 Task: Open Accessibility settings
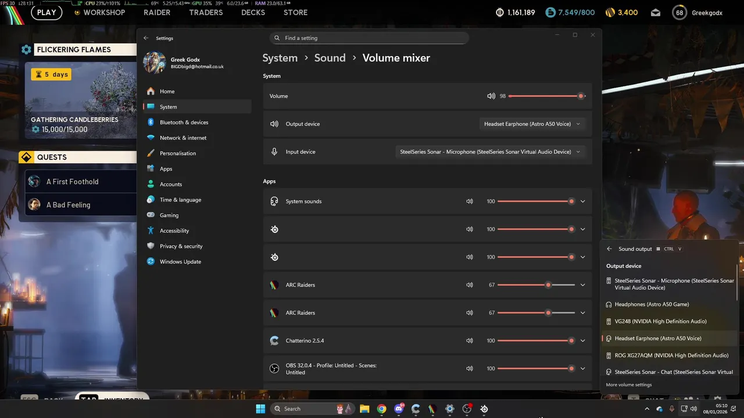tap(197, 230)
